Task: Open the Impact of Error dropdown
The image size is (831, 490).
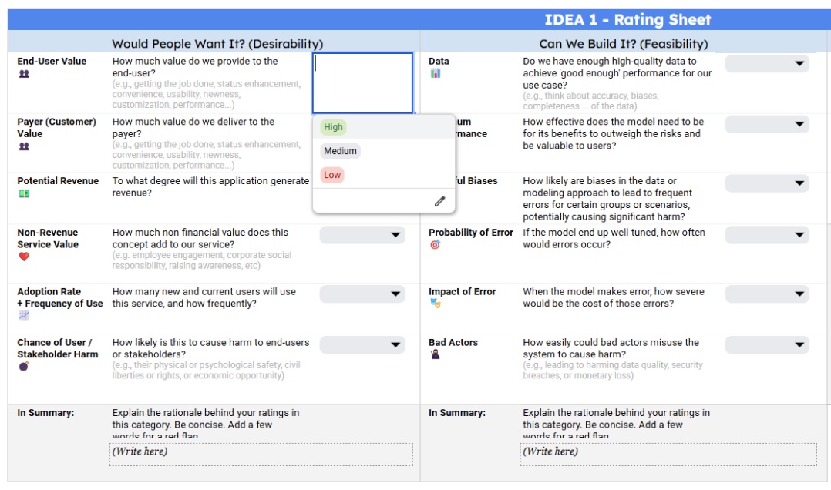Action: pos(766,294)
